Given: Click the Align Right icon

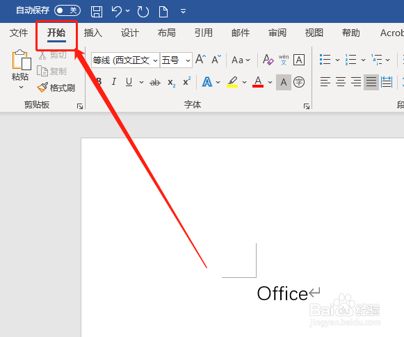Looking at the screenshot, I should (x=356, y=82).
